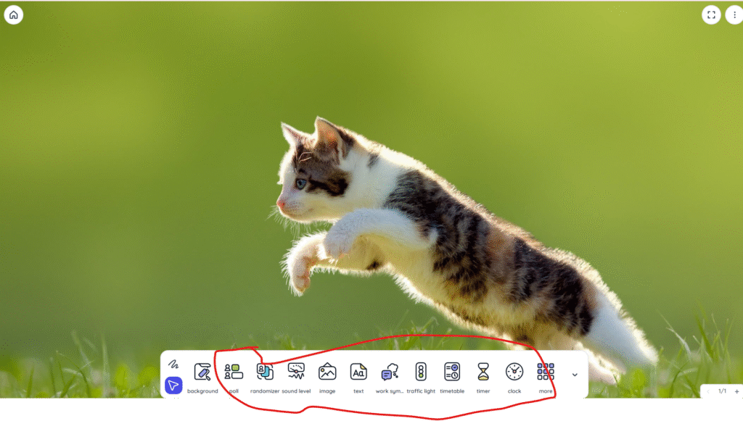Open the three-dot options menu
743x421 pixels.
(734, 14)
